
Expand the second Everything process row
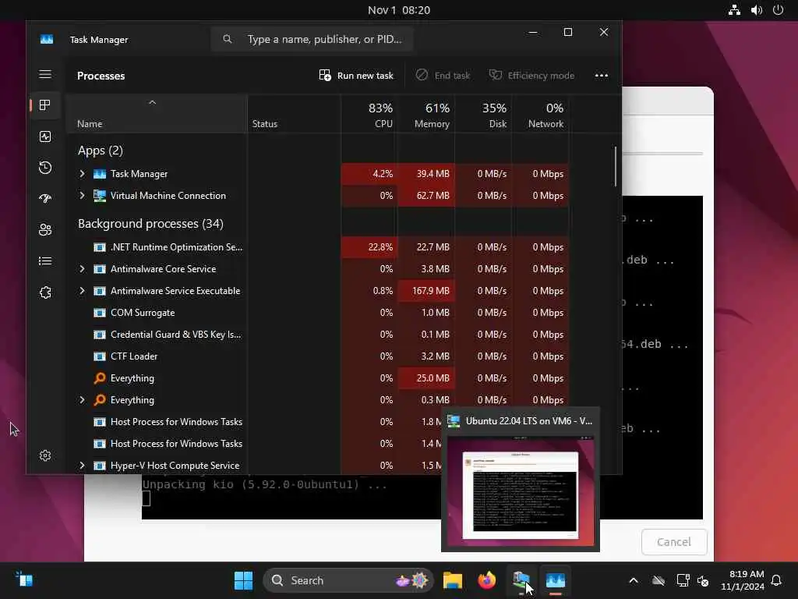pos(82,400)
